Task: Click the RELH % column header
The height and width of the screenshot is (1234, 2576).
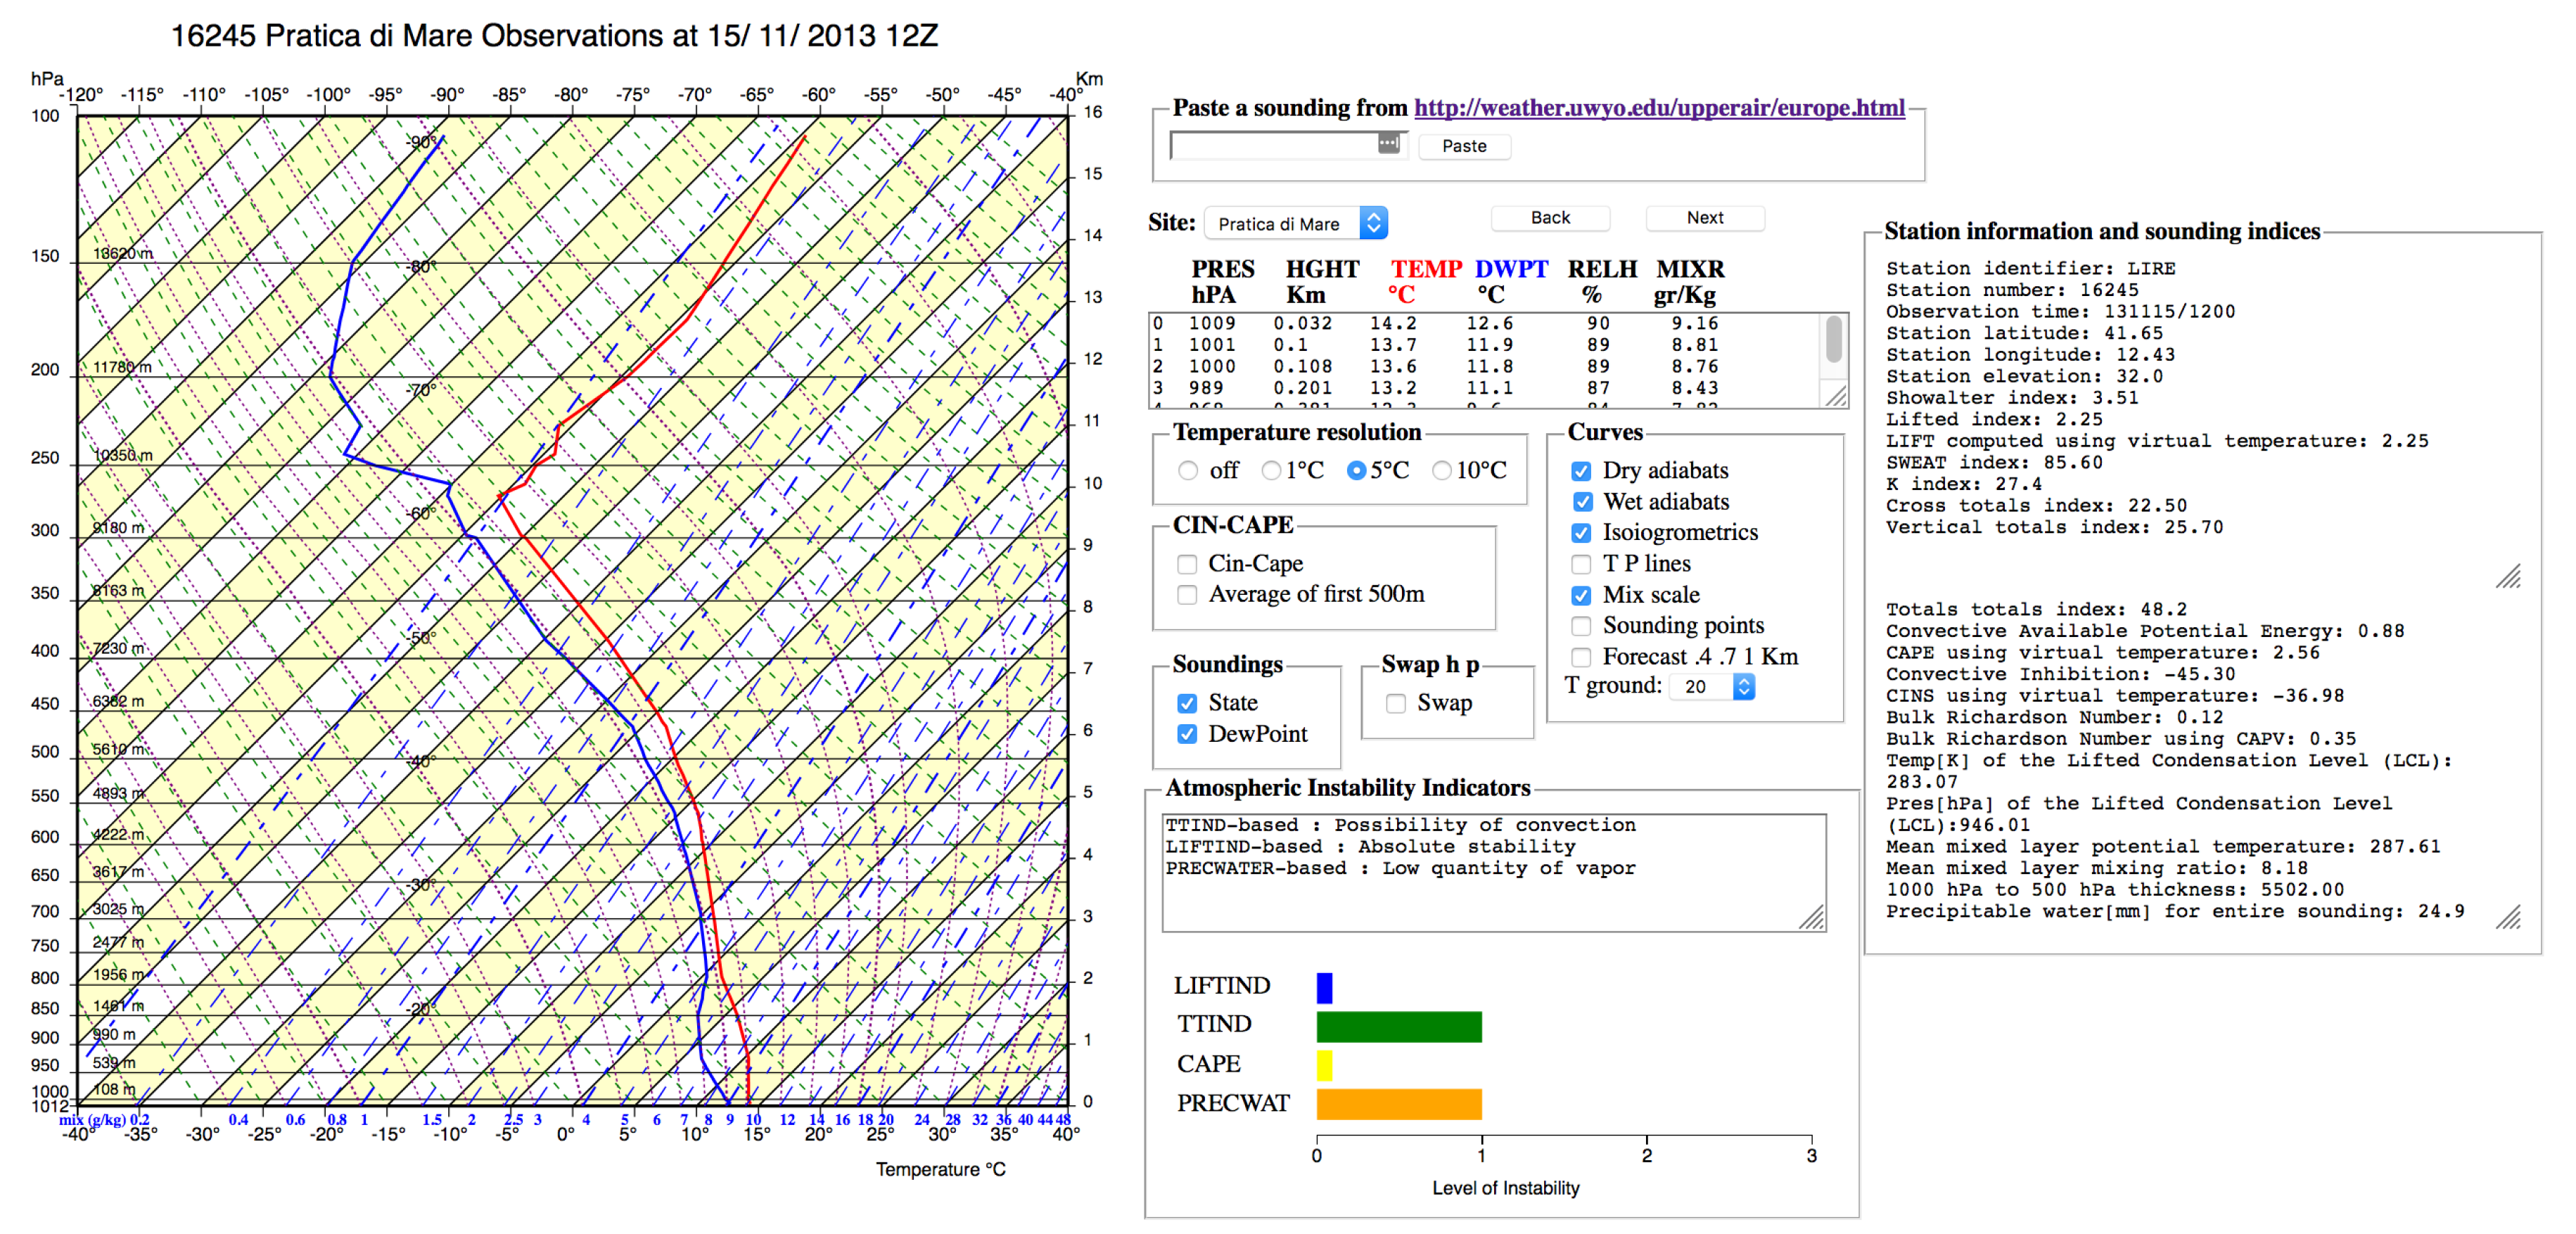Action: click(x=1602, y=282)
